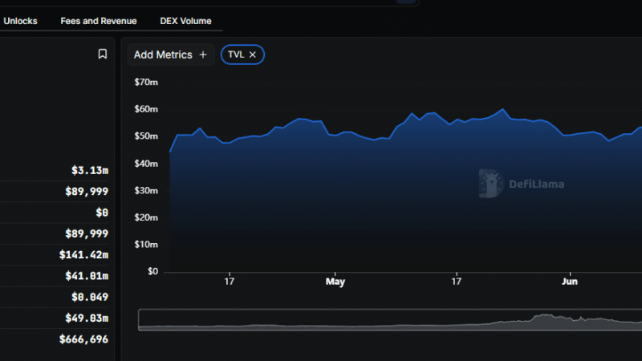Open the Fees and Revenue tab
Viewport: 642px width, 361px height.
pyautogui.click(x=99, y=21)
